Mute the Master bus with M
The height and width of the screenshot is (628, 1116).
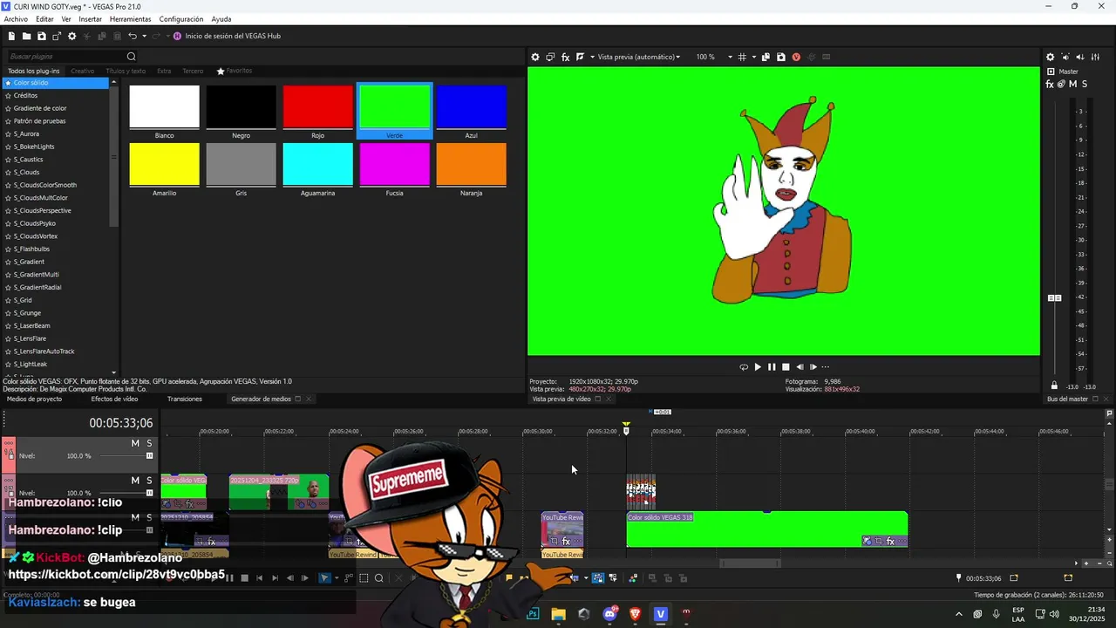coord(1072,84)
